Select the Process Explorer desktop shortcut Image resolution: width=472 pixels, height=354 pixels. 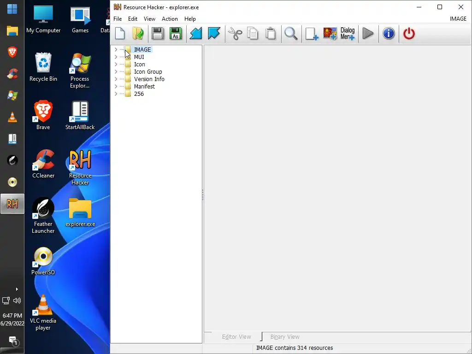point(80,71)
